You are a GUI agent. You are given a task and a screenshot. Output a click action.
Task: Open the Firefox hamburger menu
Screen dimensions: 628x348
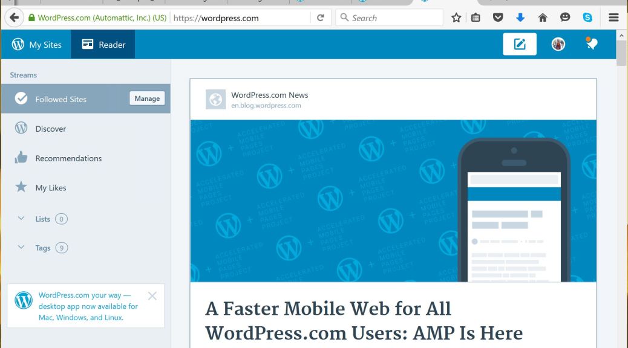[x=613, y=18]
